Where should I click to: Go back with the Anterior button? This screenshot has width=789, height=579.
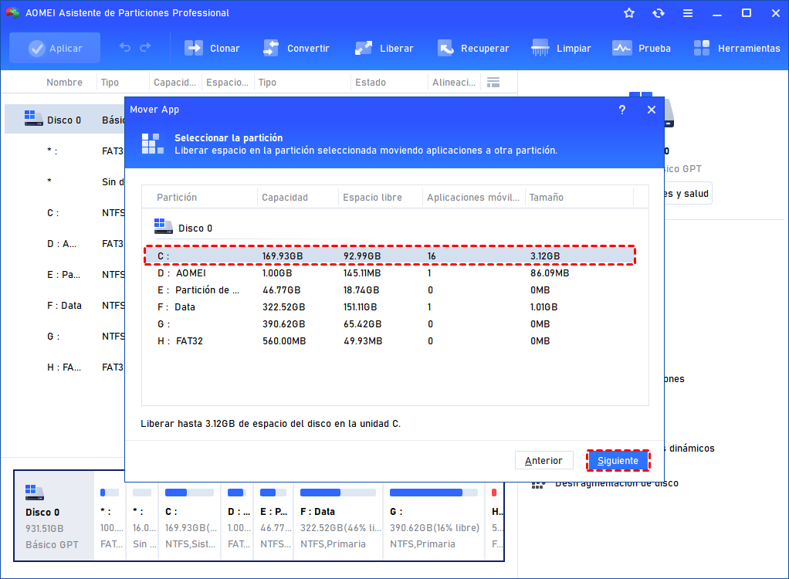pyautogui.click(x=543, y=460)
